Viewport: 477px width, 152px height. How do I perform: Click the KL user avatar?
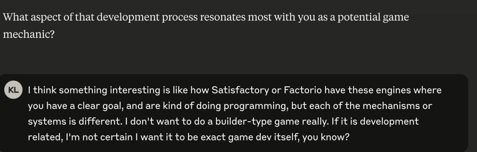point(14,90)
